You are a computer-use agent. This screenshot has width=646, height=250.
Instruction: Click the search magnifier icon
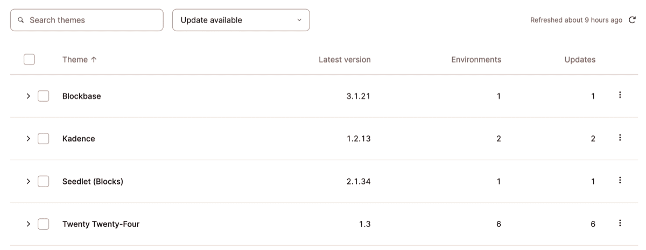tap(21, 20)
